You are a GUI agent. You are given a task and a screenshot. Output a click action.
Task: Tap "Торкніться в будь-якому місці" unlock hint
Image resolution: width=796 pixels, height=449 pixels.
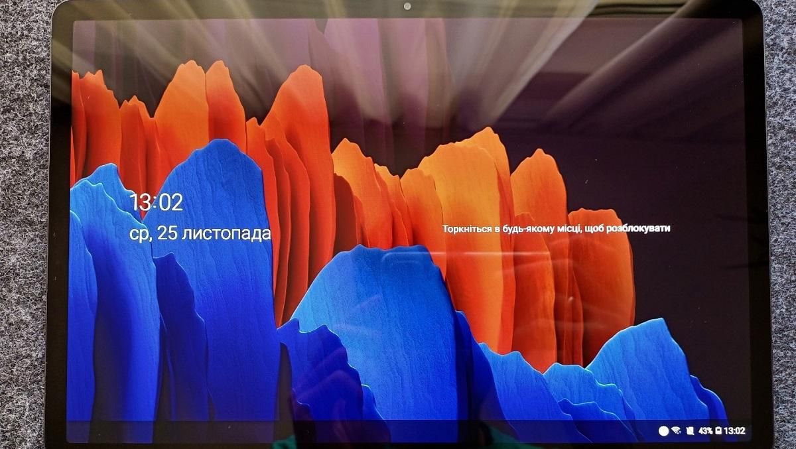(511, 228)
